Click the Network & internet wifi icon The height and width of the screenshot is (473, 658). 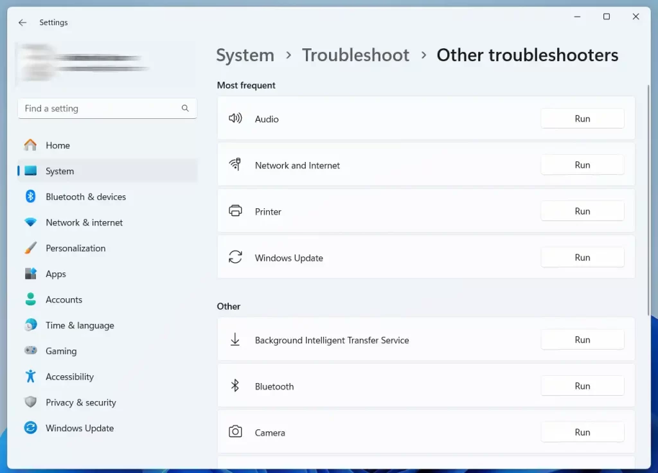(30, 222)
